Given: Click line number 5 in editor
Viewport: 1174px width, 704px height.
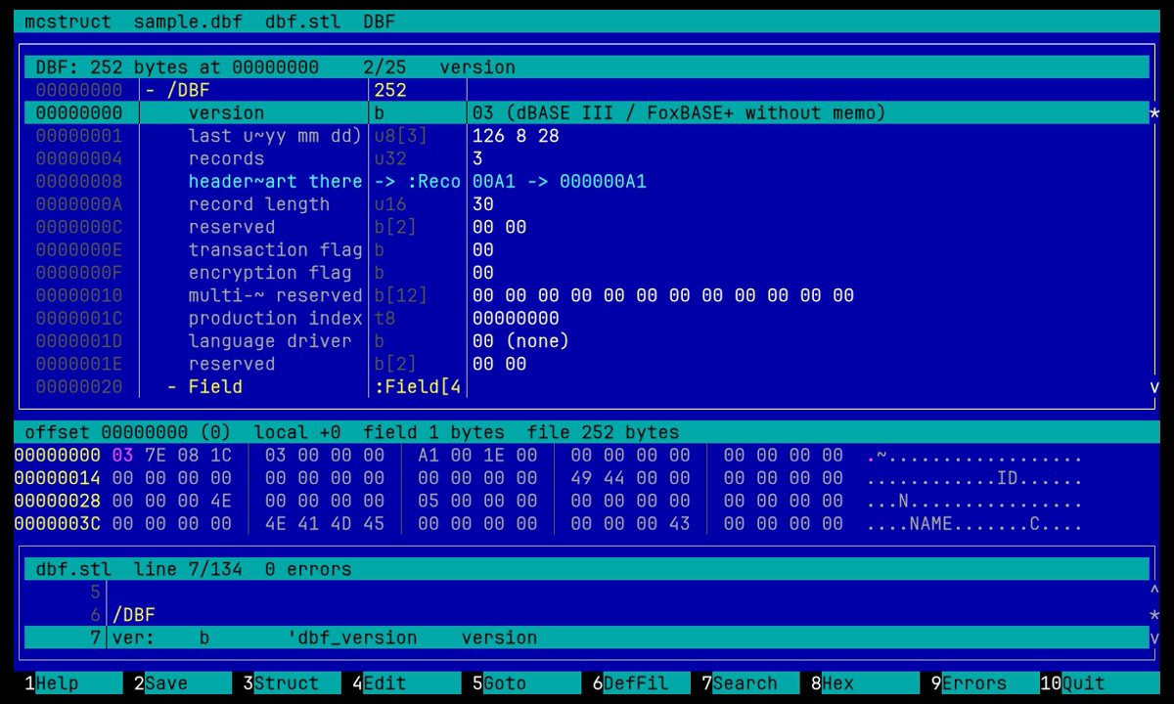Looking at the screenshot, I should (95, 593).
